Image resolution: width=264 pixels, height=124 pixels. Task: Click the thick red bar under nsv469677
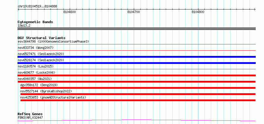pos(136,75)
